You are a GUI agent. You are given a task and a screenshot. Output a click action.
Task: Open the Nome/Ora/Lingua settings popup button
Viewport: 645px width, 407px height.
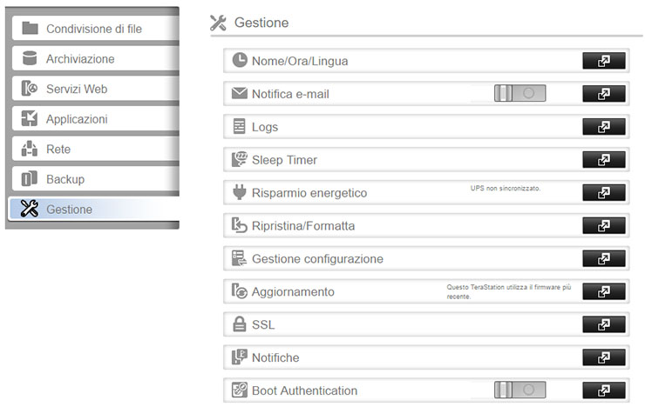point(603,61)
